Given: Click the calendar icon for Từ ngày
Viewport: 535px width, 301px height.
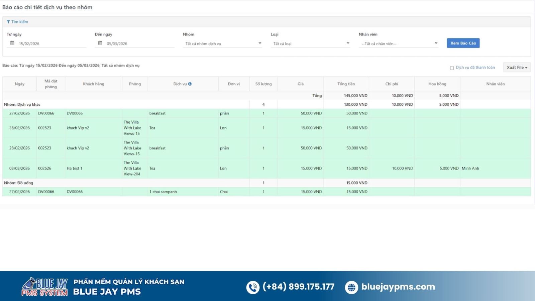Looking at the screenshot, I should (12, 43).
